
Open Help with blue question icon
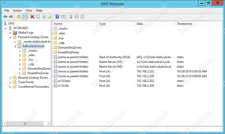57,17
